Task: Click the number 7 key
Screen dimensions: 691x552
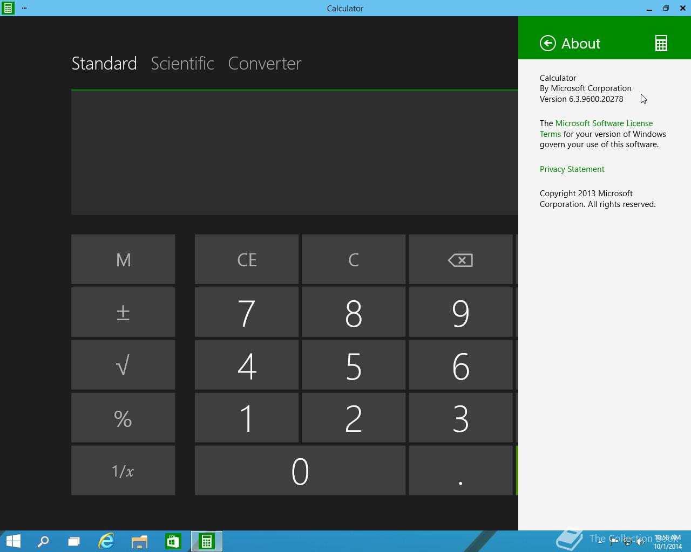Action: pos(247,312)
